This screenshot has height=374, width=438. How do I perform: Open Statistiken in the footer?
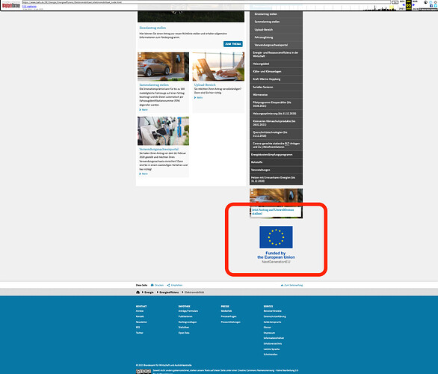coord(184,328)
